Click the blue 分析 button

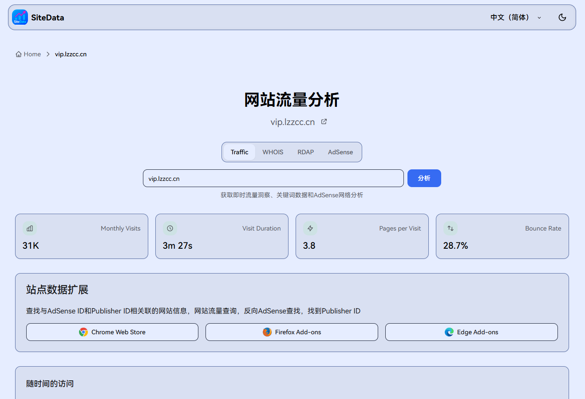click(x=424, y=178)
